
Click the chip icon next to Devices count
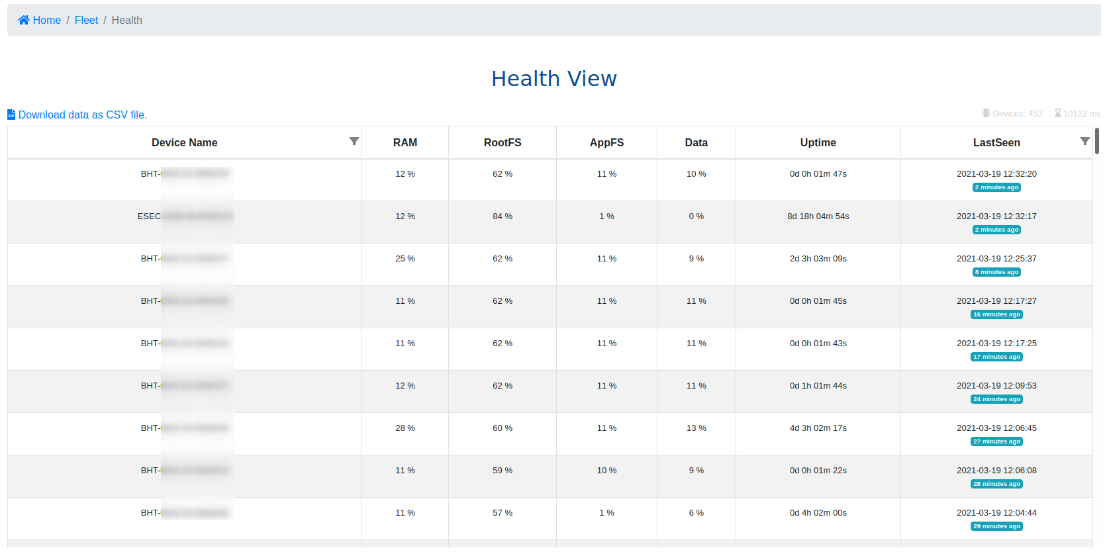(x=986, y=113)
